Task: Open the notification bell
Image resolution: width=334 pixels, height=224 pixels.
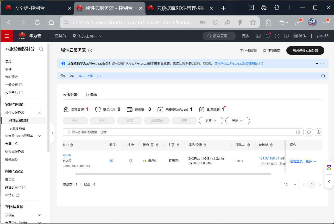Action: pos(268,36)
